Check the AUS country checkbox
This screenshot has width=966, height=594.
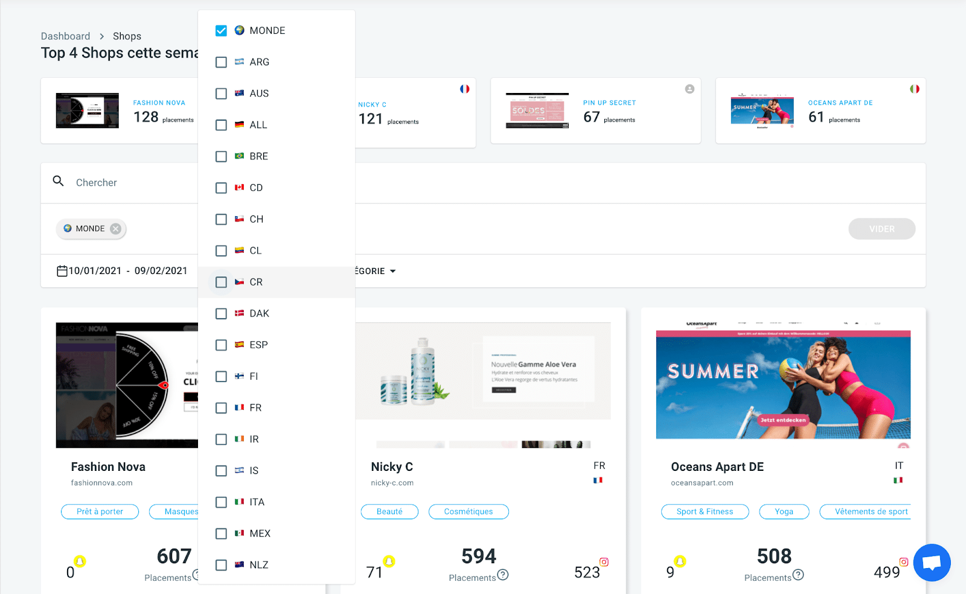point(222,94)
